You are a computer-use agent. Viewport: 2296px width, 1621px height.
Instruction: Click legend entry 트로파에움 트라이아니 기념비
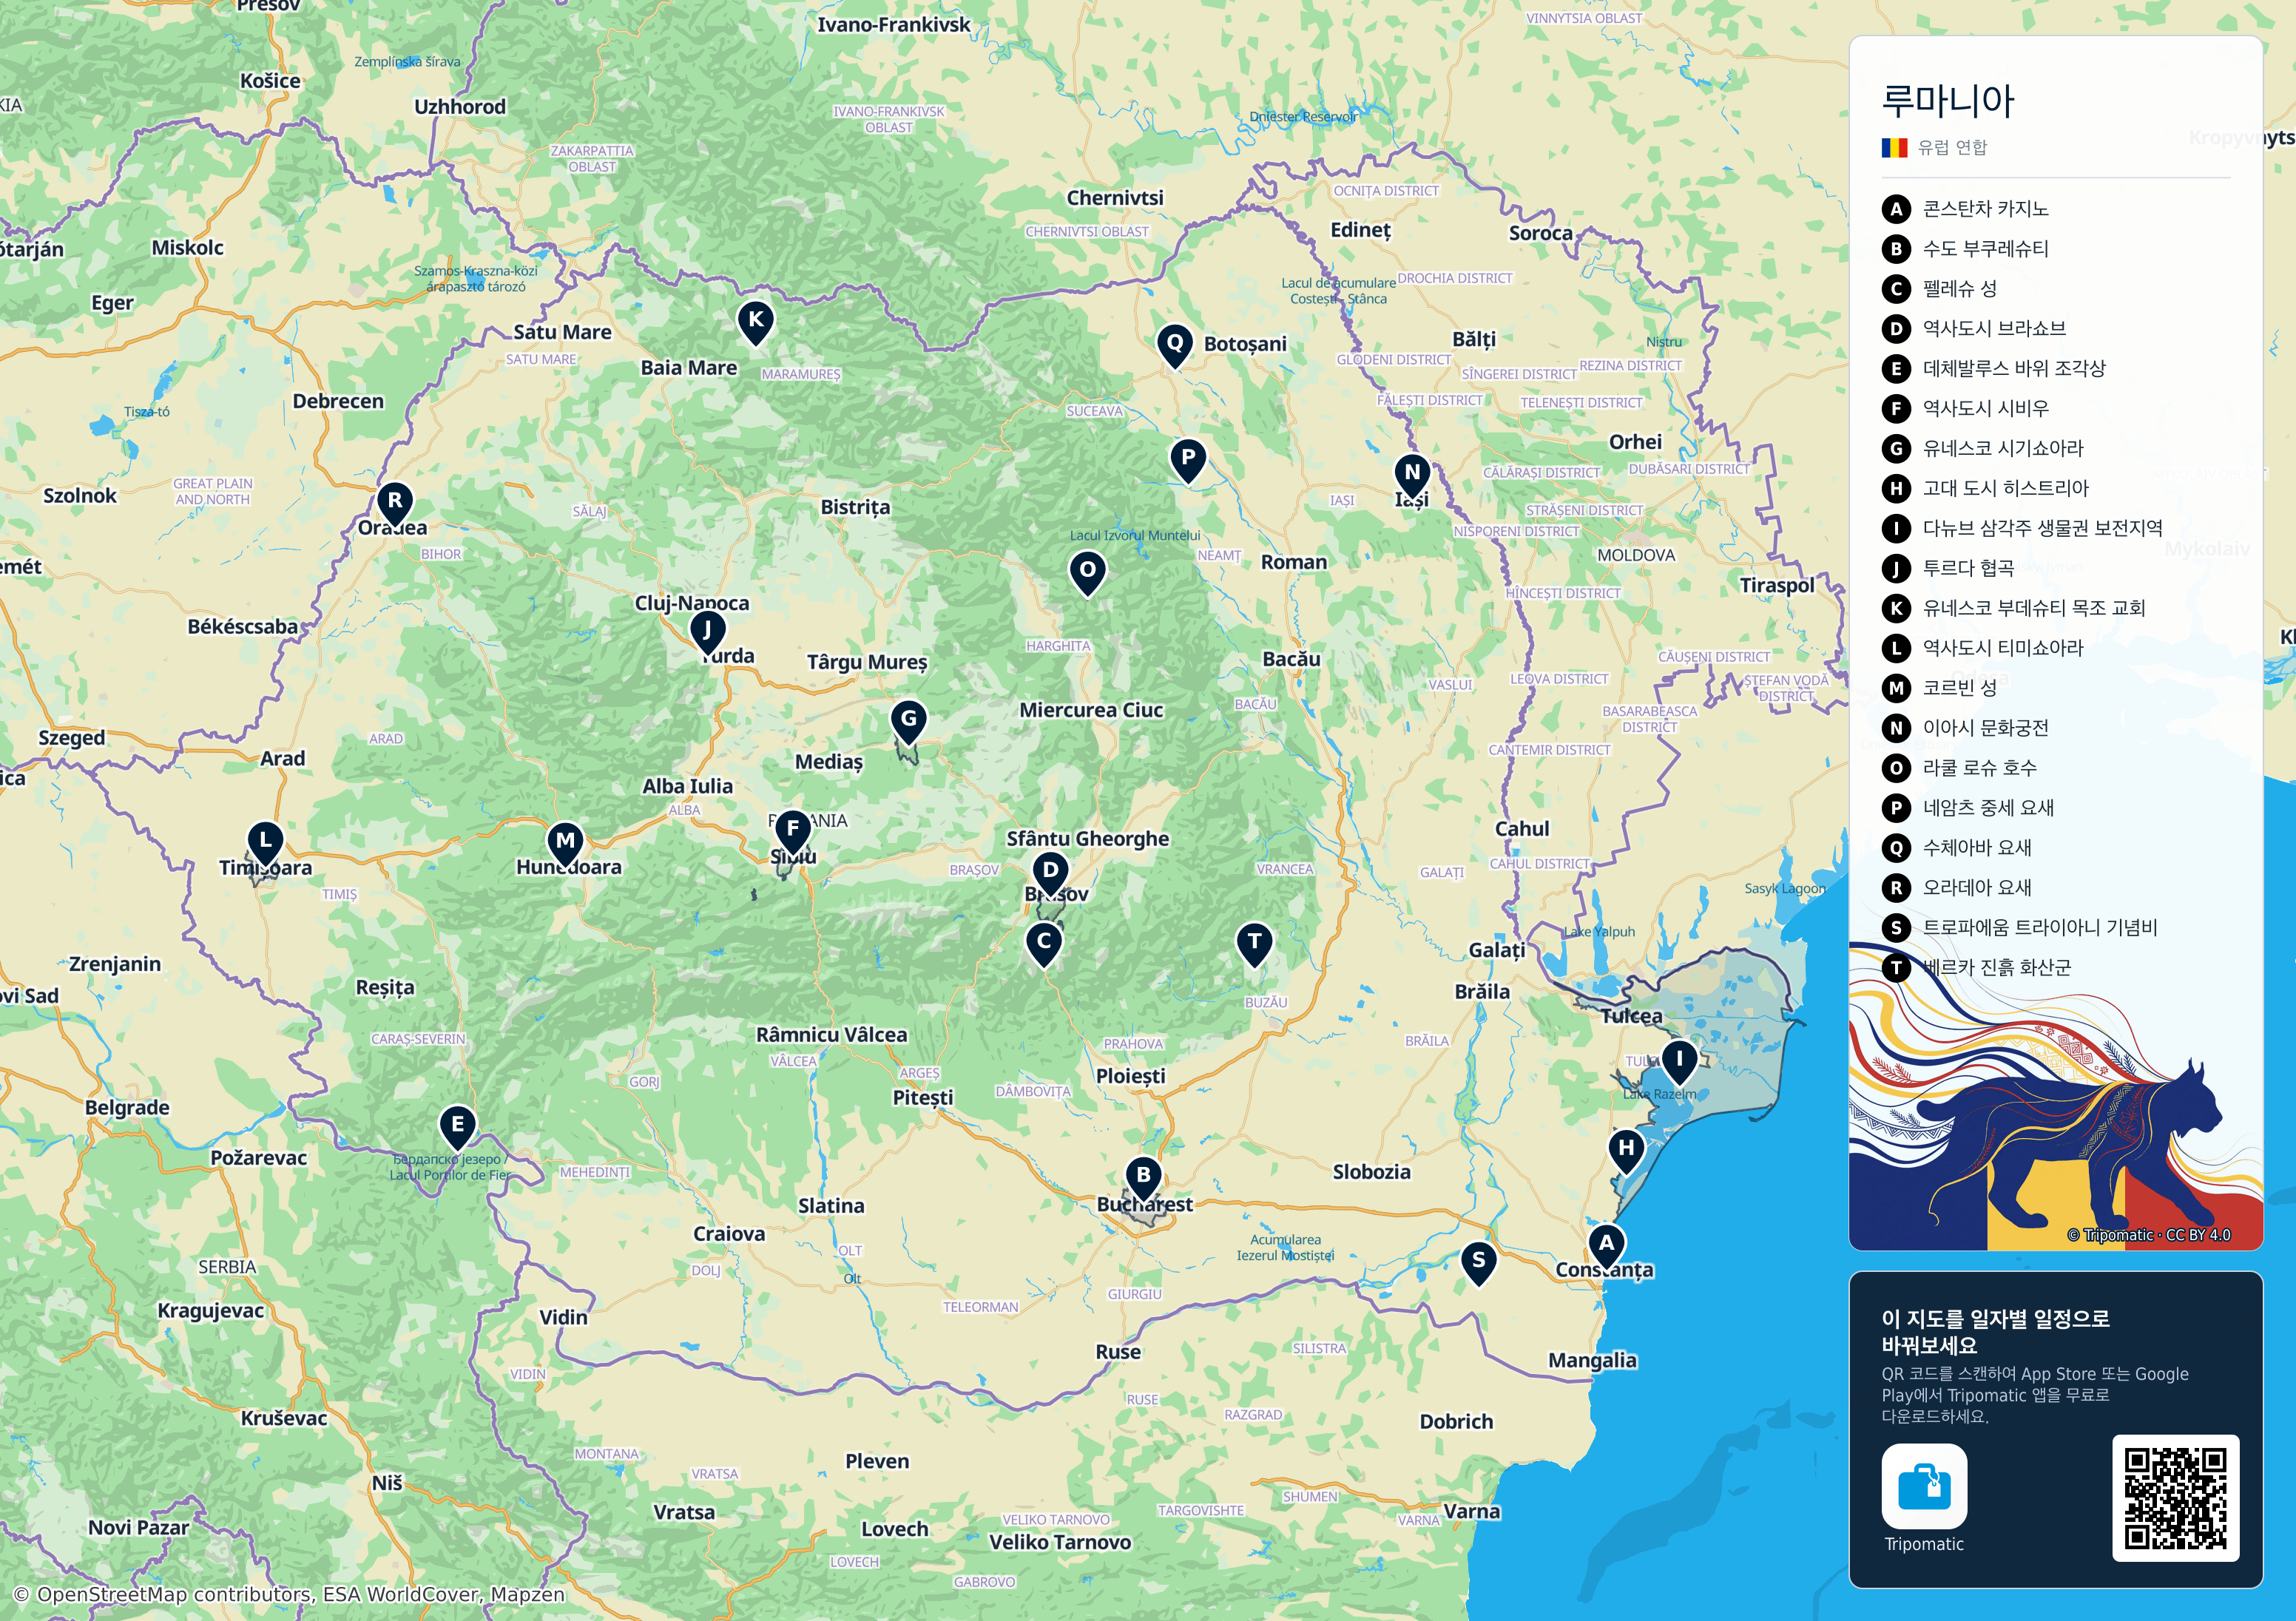2019,928
